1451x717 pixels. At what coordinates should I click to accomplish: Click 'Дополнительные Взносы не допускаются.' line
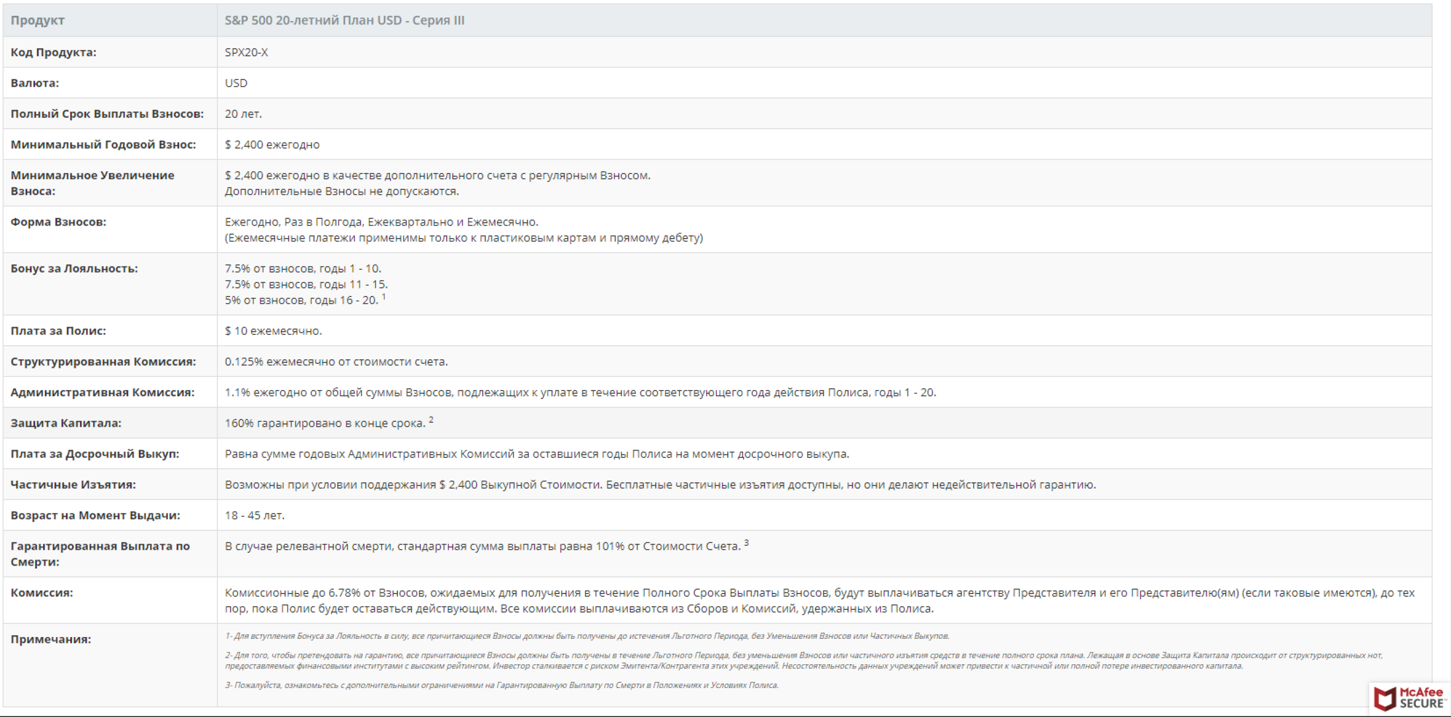[342, 191]
